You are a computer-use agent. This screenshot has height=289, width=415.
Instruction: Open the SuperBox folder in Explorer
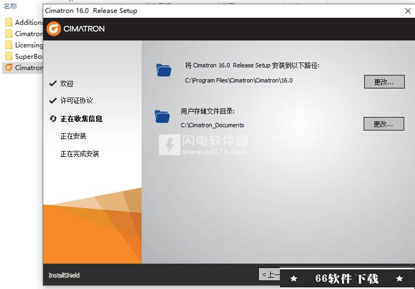pyautogui.click(x=23, y=57)
